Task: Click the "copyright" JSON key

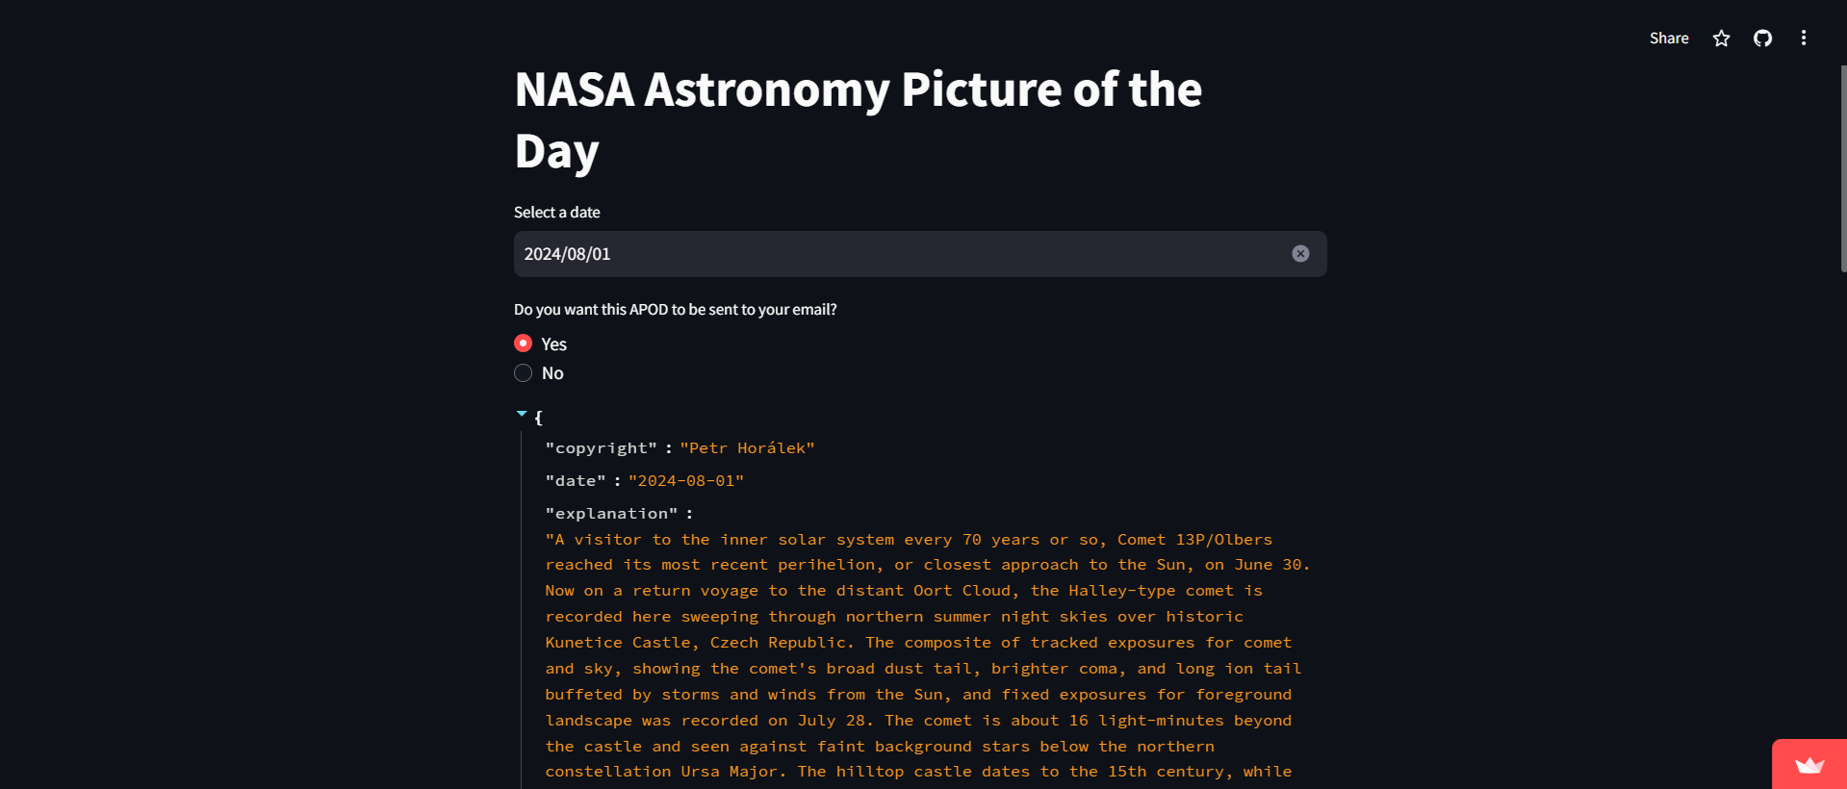Action: 601,448
